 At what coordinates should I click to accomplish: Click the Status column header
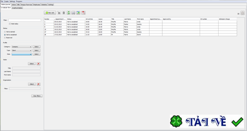76,19
